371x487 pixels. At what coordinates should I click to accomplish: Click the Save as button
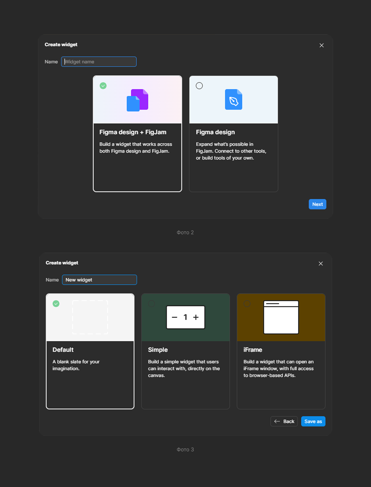313,421
